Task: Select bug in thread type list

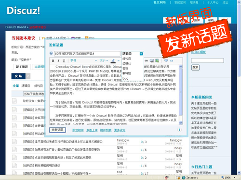Action: pos(125,78)
